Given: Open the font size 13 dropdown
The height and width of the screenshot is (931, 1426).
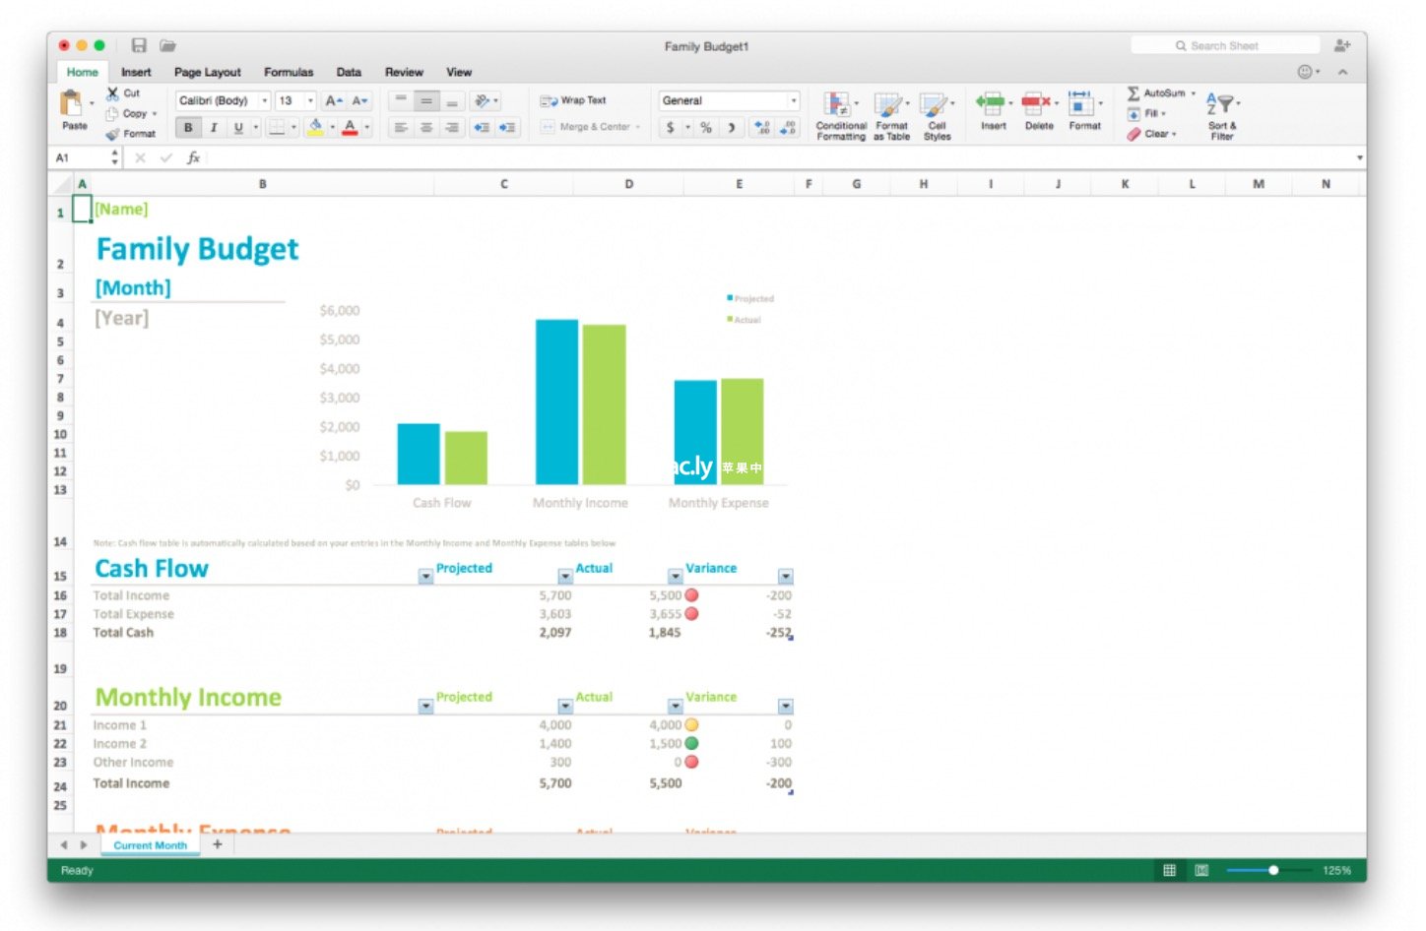Looking at the screenshot, I should [310, 100].
